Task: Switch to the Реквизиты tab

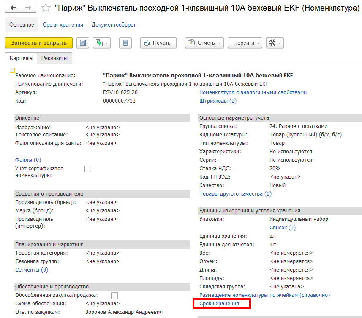Action: (x=54, y=58)
